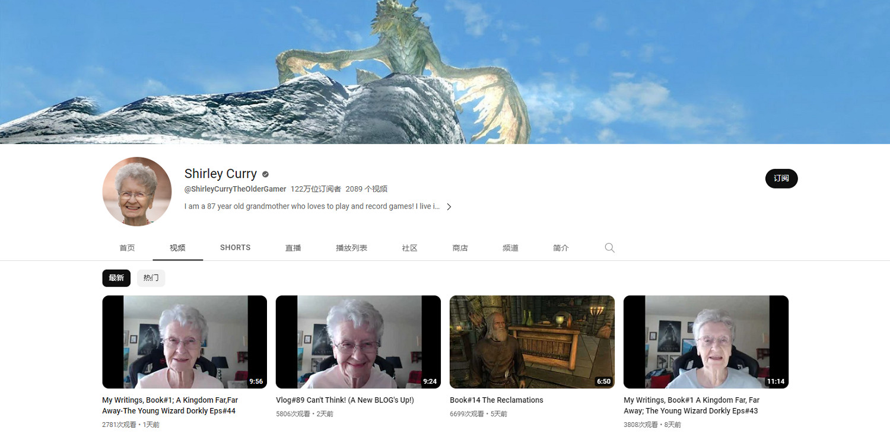Open the 播放列表 playlists tab

(351, 248)
